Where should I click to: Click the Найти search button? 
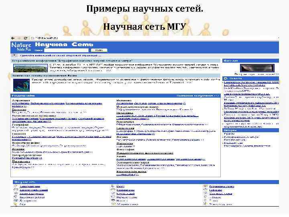99,50
